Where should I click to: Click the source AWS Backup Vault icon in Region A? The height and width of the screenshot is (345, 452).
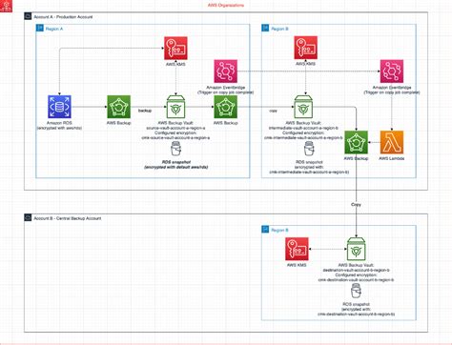(x=175, y=107)
